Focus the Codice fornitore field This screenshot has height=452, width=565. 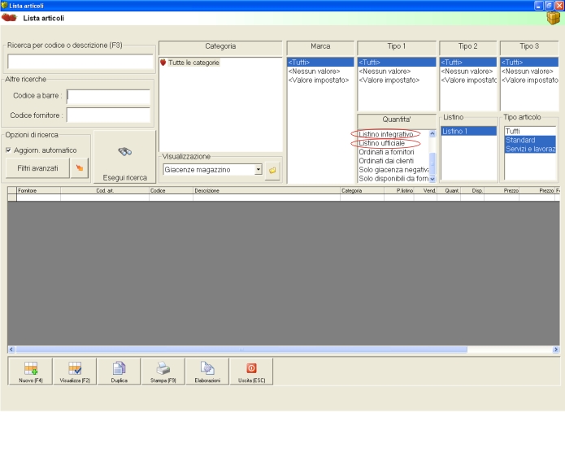click(108, 115)
